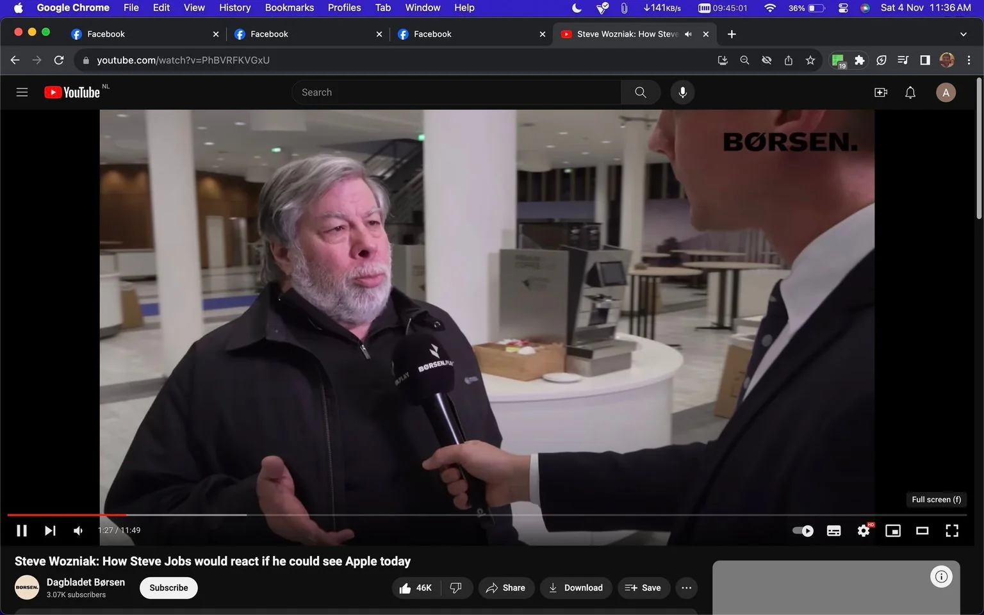This screenshot has width=984, height=615.
Task: Click the Chrome address bar URL
Action: (183, 60)
